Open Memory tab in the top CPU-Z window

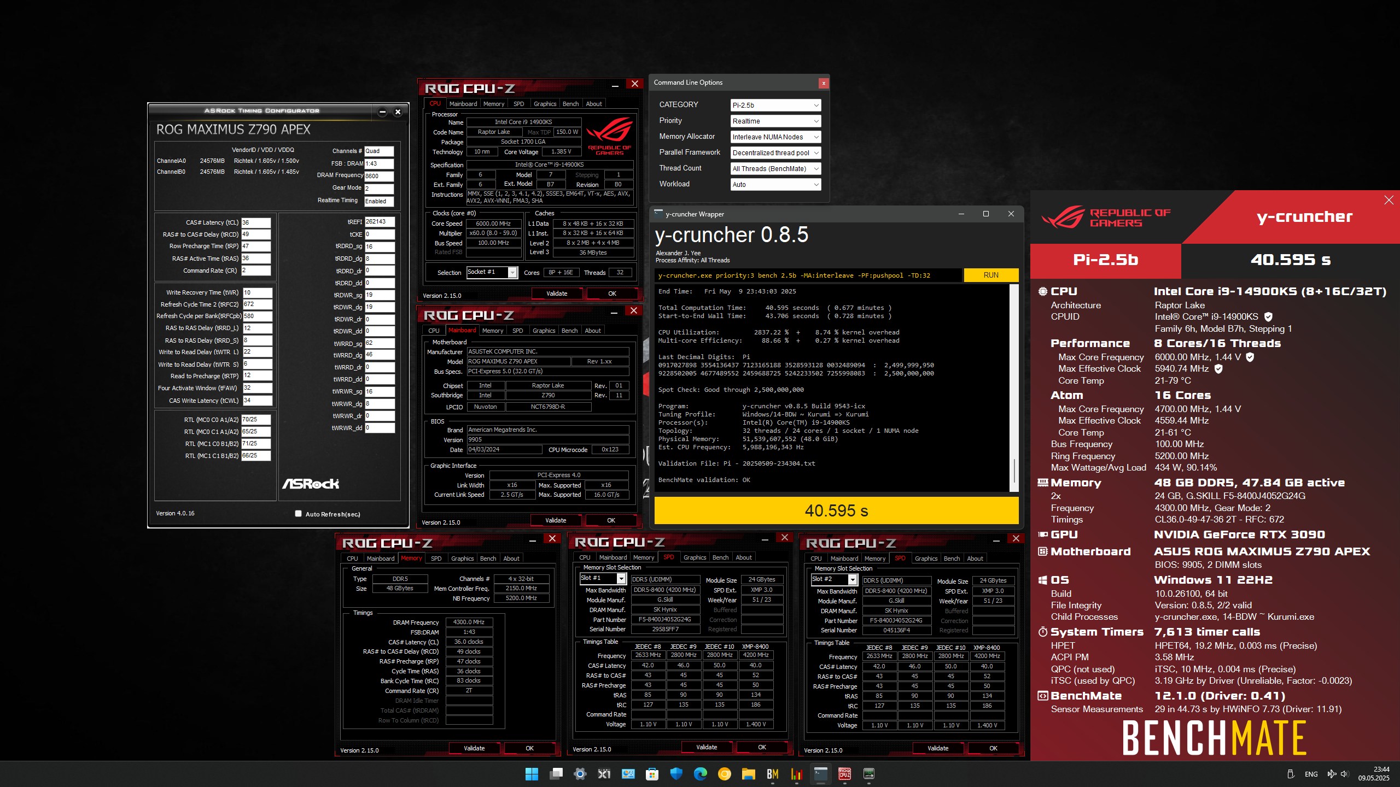tap(494, 104)
